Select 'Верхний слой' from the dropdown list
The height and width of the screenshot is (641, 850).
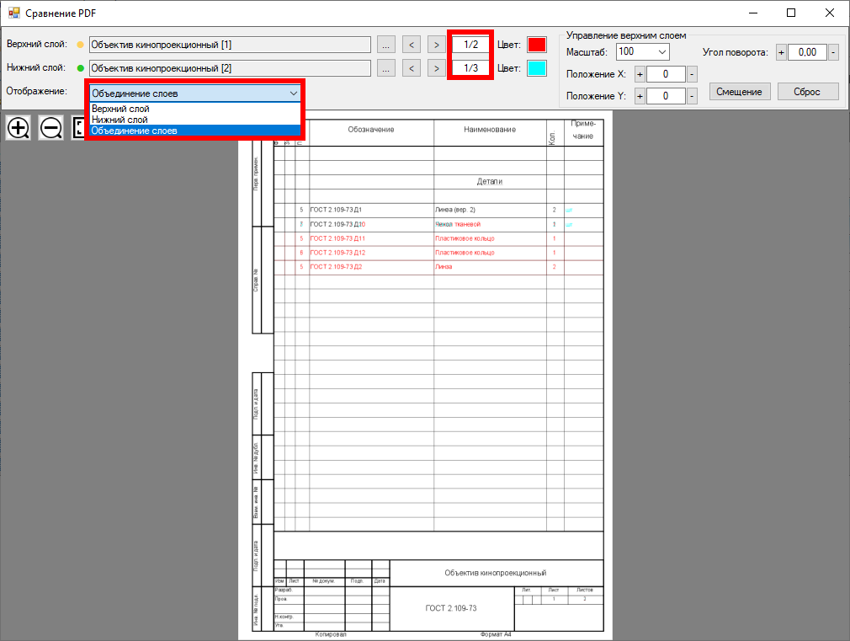click(121, 109)
